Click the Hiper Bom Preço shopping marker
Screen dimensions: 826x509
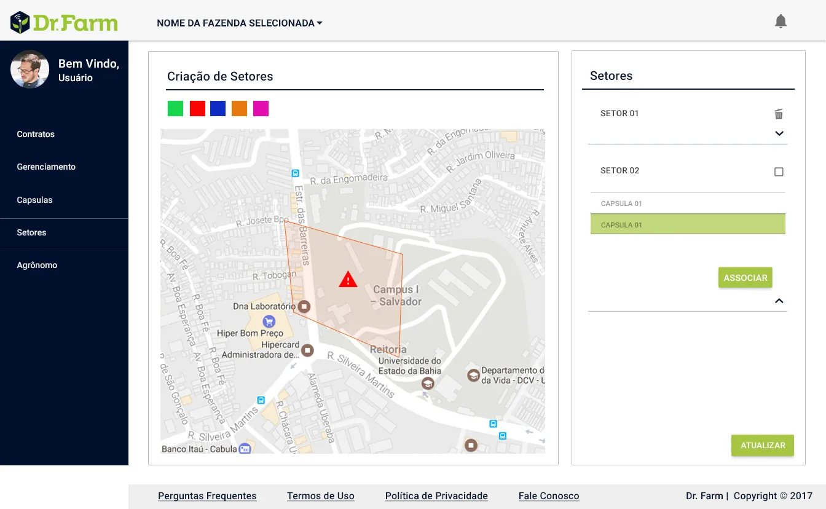pyautogui.click(x=269, y=321)
